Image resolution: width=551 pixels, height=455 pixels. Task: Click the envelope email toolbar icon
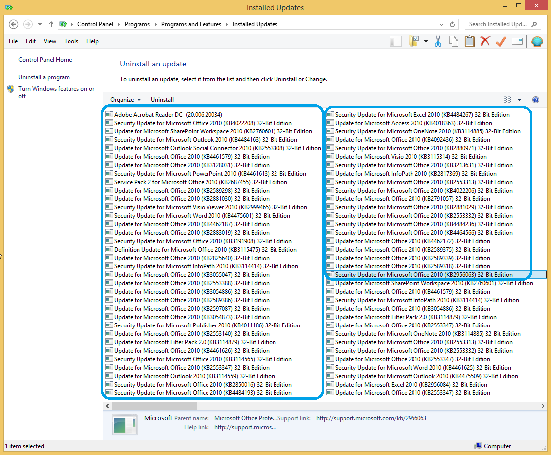point(517,41)
